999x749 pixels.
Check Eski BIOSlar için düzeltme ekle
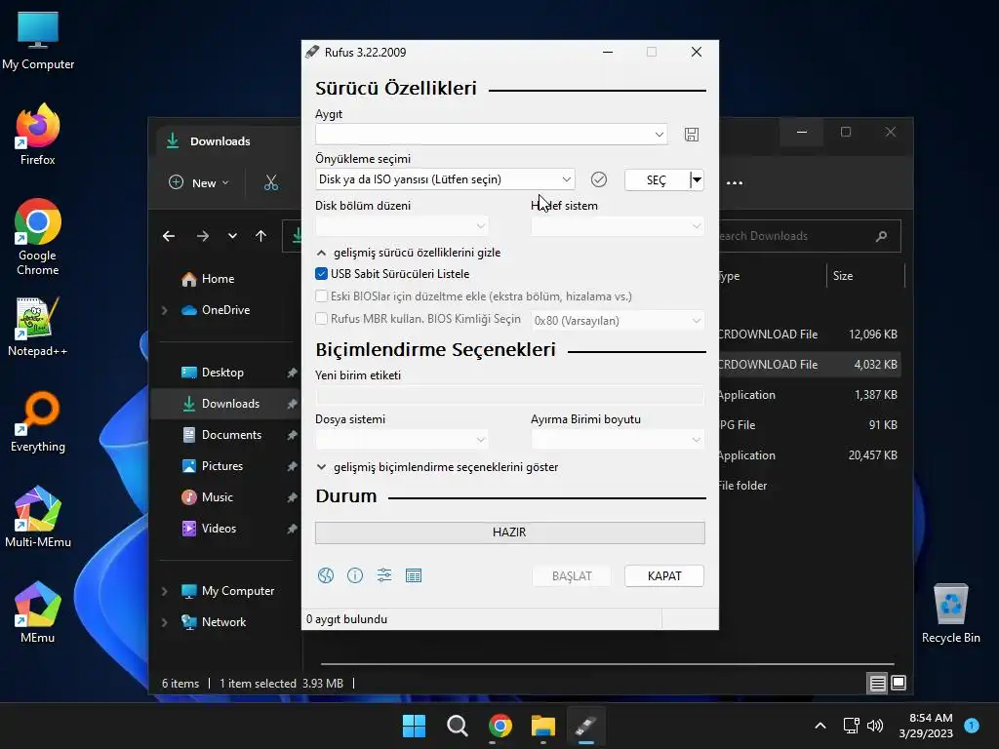pos(322,296)
